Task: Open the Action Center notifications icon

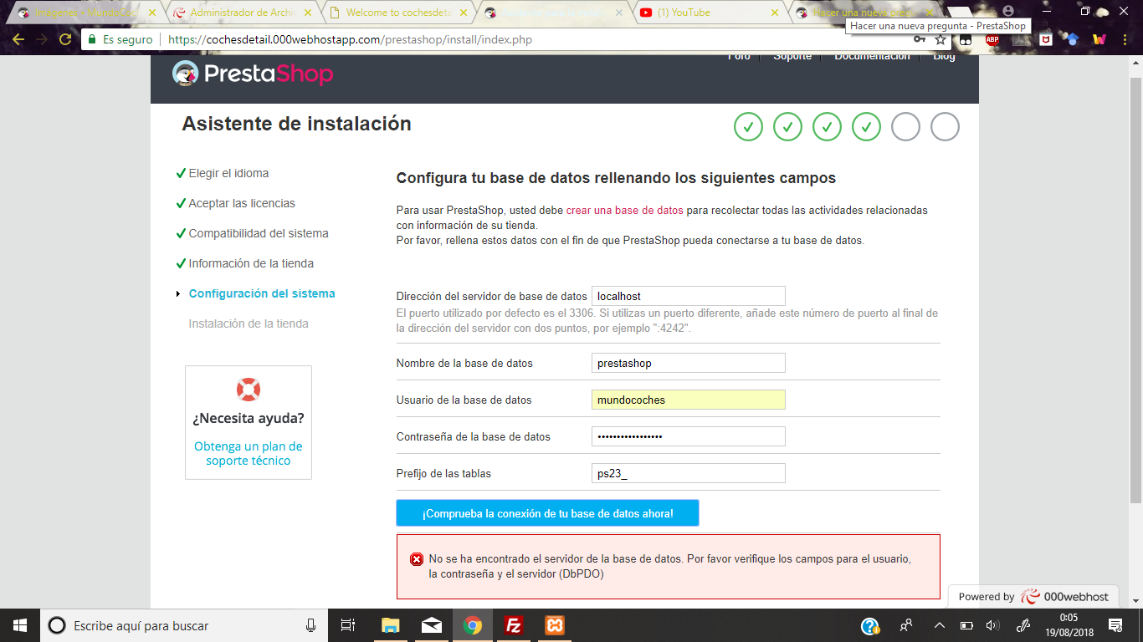Action: 1115,625
